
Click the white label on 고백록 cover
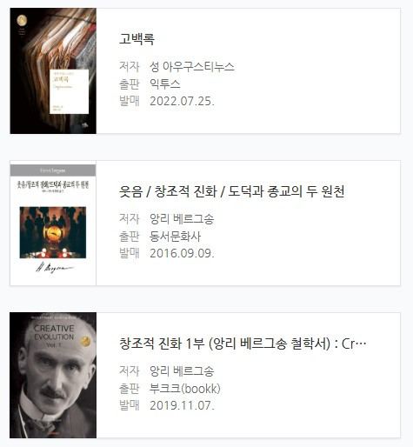point(69,91)
